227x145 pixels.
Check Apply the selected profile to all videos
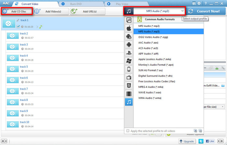point(128,131)
